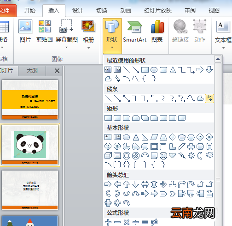Pick the Pentagon arrow block shape
This screenshot has width=232, height=226.
tap(163, 194)
